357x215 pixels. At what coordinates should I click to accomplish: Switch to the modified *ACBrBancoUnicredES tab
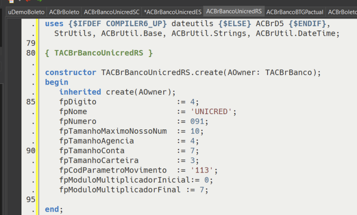point(173,12)
